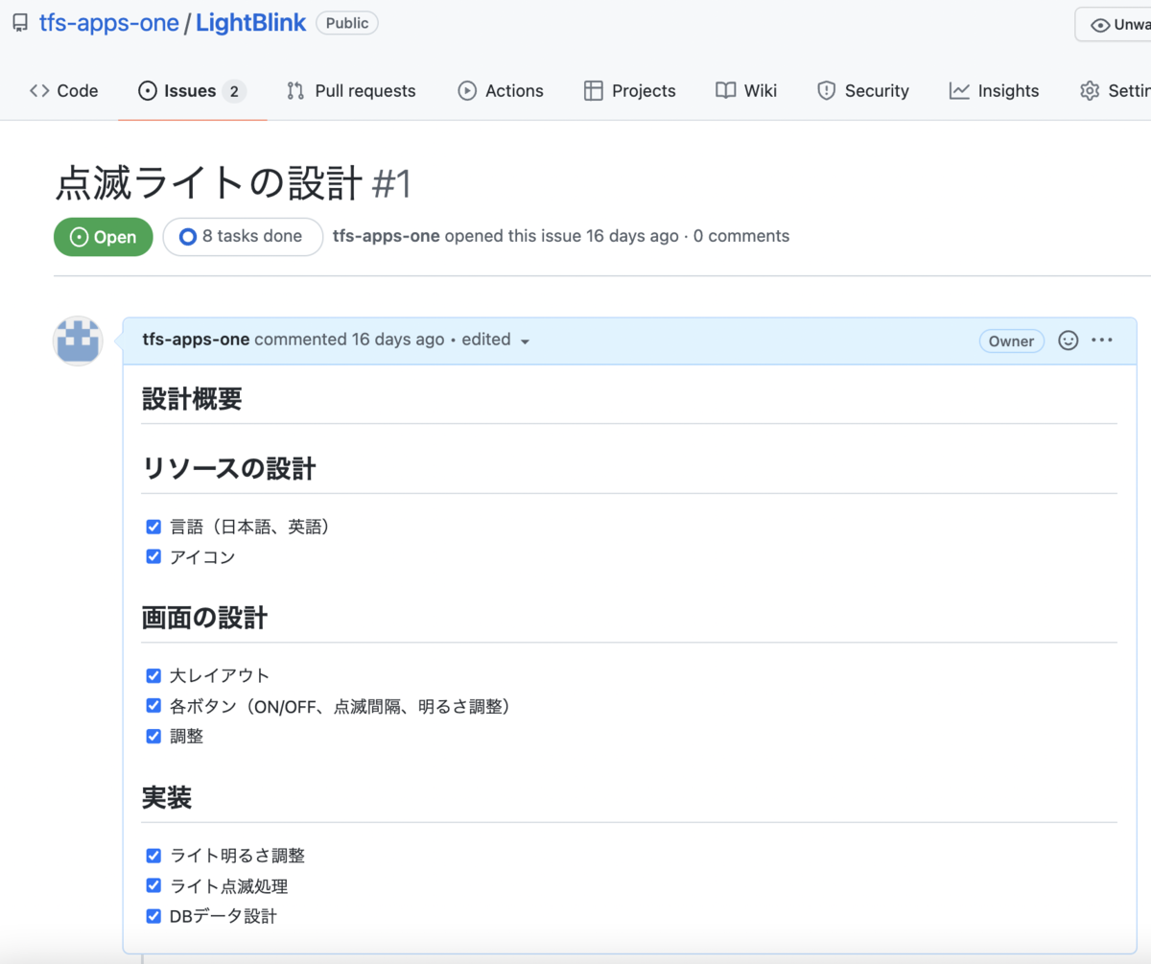Uncheck the ライト点滅処理 checkbox
Viewport: 1151px width, 964px height.
coord(153,885)
